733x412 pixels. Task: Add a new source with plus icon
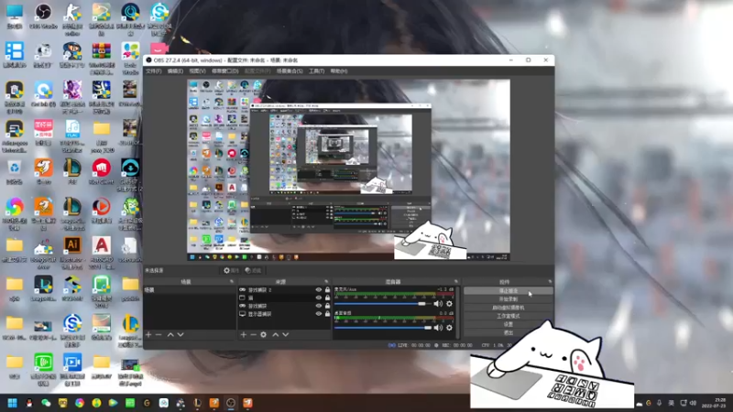pos(243,335)
